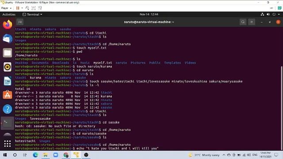The image size is (283, 159).
Task: Open the Windows Start menu
Action: (x=5, y=155)
